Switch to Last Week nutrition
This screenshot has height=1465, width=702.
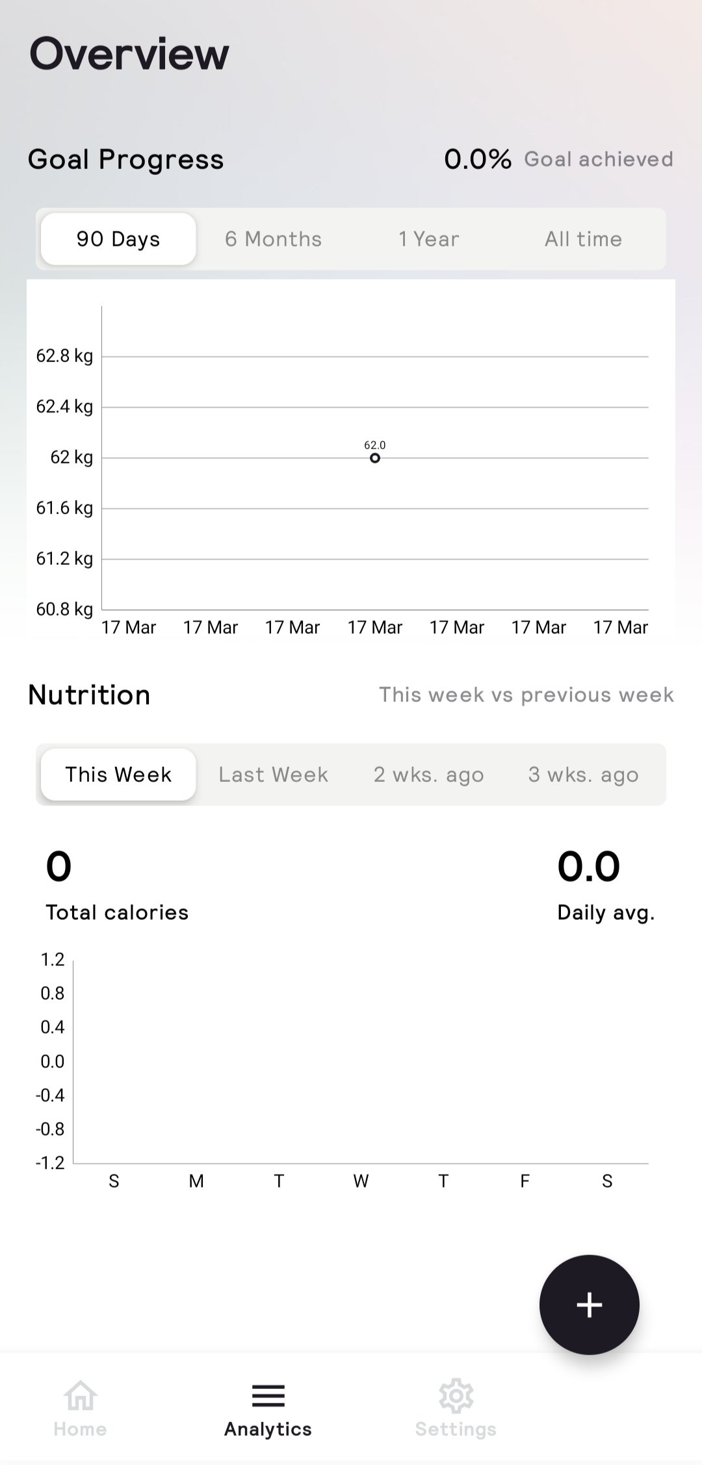tap(273, 775)
